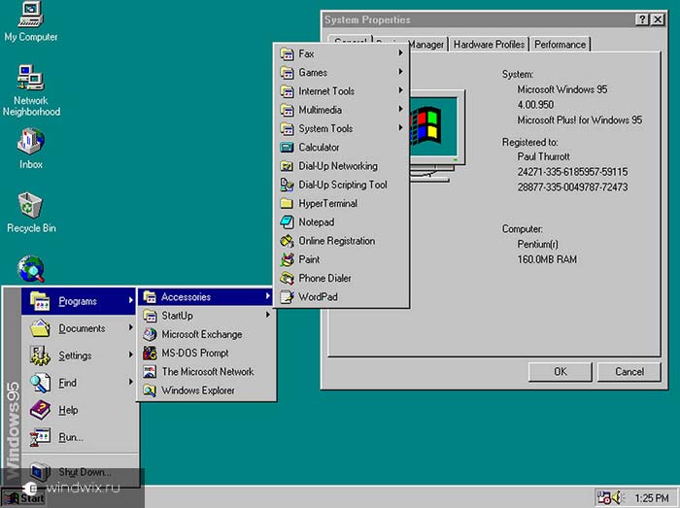The image size is (680, 508).
Task: Open the Settings menu entry
Action: click(x=79, y=356)
